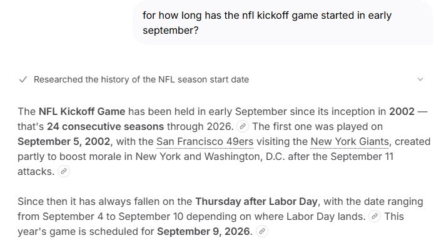Open the citation icon after "September 9, 2026."
Image resolution: width=446 pixels, height=248 pixels.
pos(262,231)
